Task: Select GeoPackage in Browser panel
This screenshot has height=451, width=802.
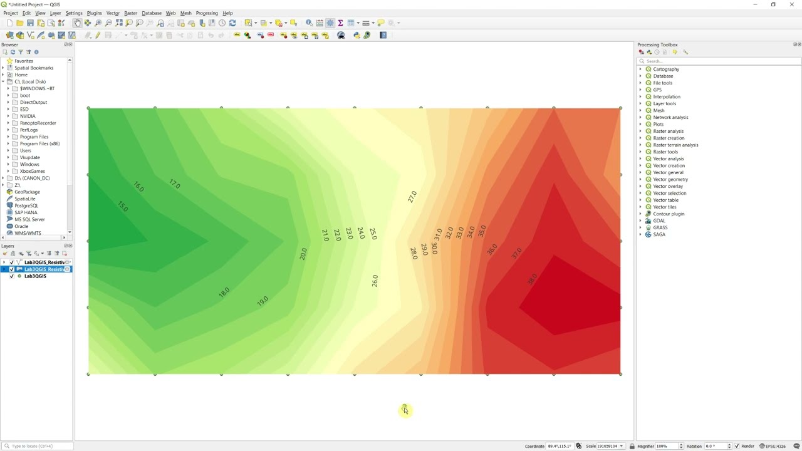Action: [x=27, y=192]
